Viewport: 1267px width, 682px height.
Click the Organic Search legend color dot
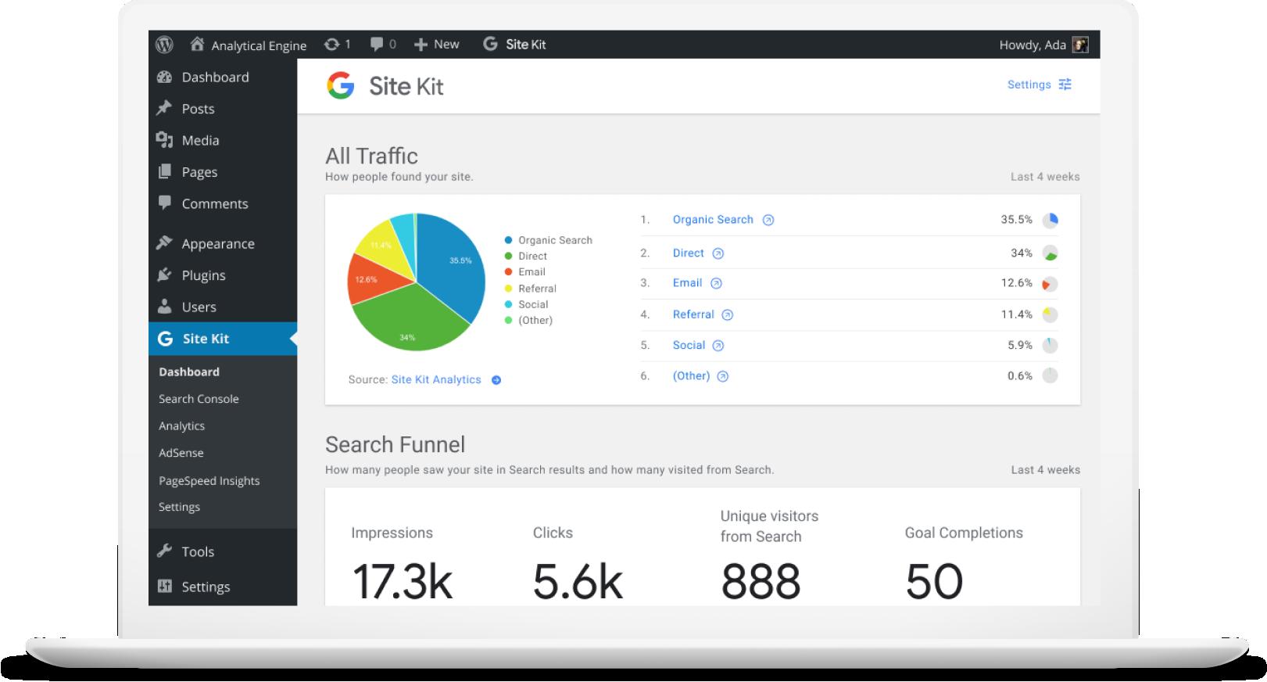509,240
